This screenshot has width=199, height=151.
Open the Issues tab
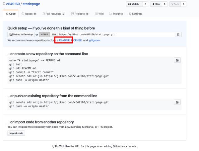tap(29, 14)
